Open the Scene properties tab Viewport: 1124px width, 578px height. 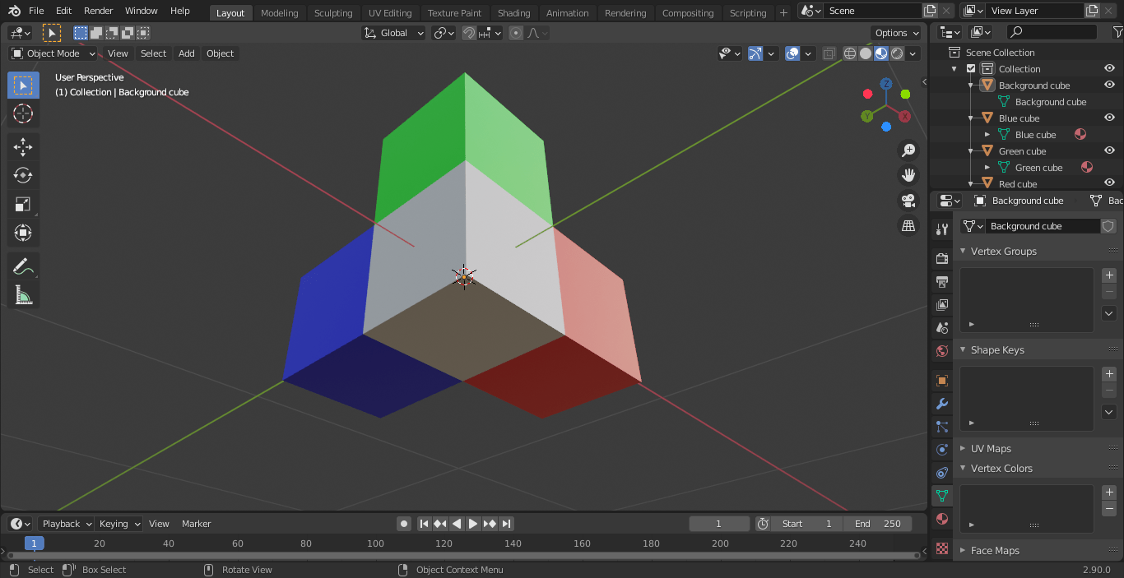(942, 328)
